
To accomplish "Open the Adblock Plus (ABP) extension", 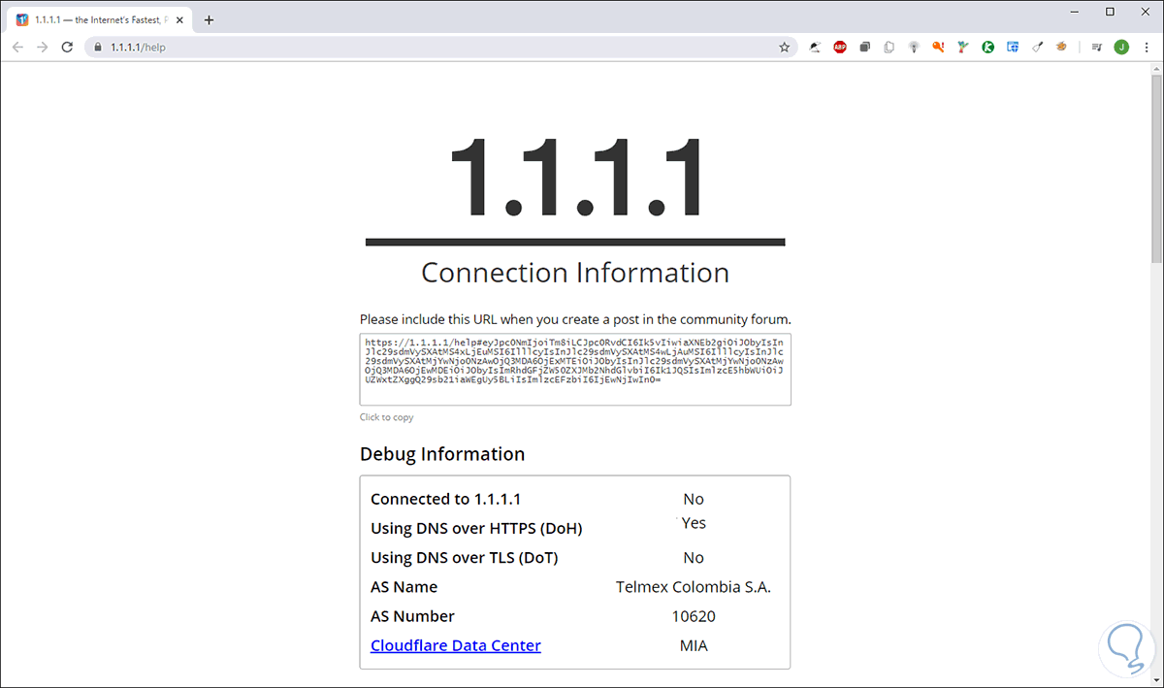I will [840, 47].
